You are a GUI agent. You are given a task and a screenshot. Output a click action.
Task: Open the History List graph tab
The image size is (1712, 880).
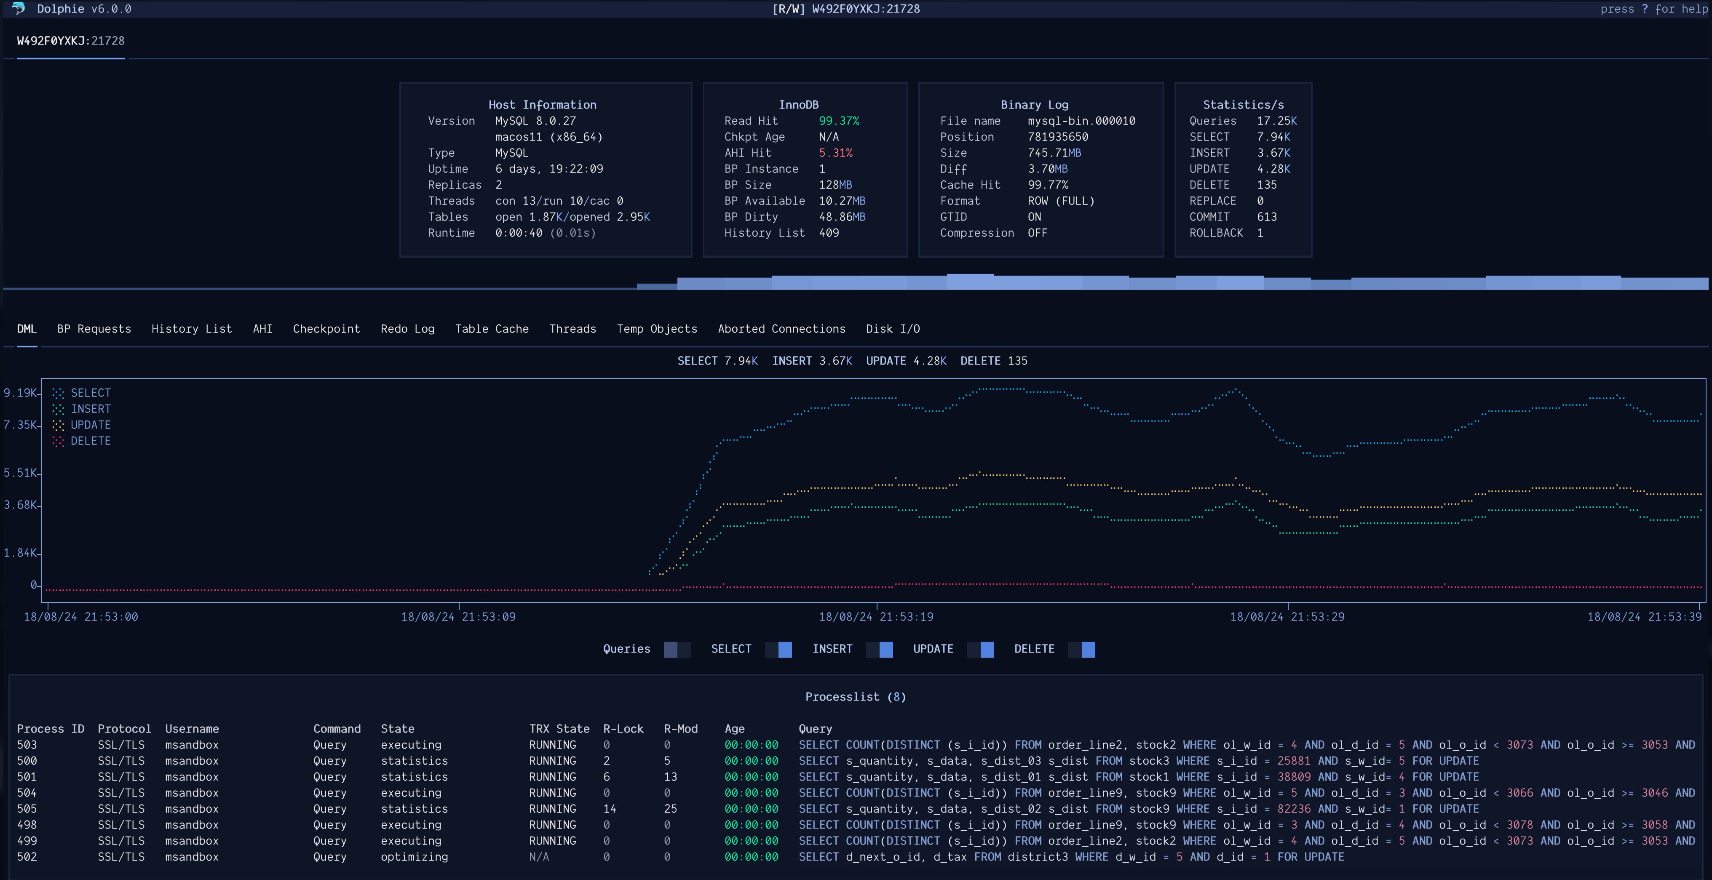coord(191,329)
